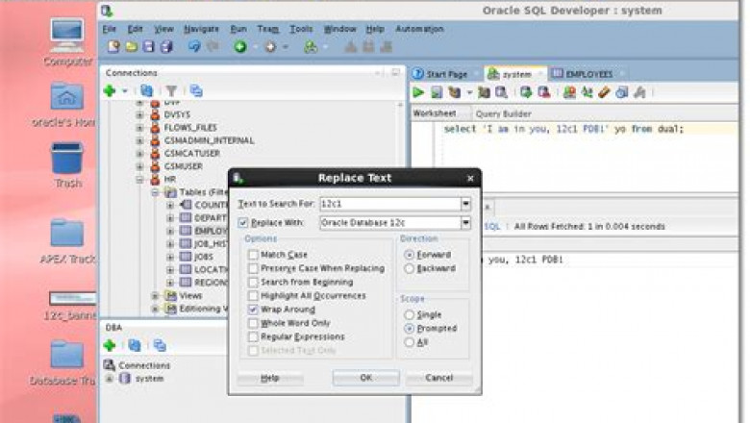
Task: Click the OK button in Replace Text
Action: (365, 378)
